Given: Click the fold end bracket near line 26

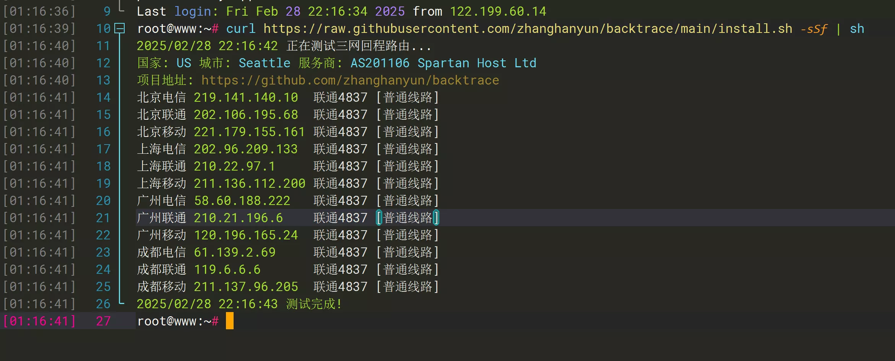Looking at the screenshot, I should click(x=121, y=303).
